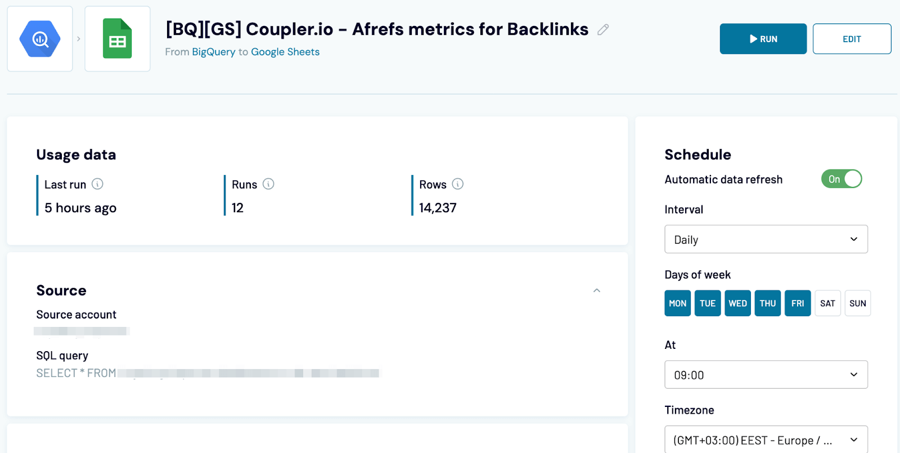Click the BigQuery source icon
The width and height of the screenshot is (900, 453).
(39, 38)
